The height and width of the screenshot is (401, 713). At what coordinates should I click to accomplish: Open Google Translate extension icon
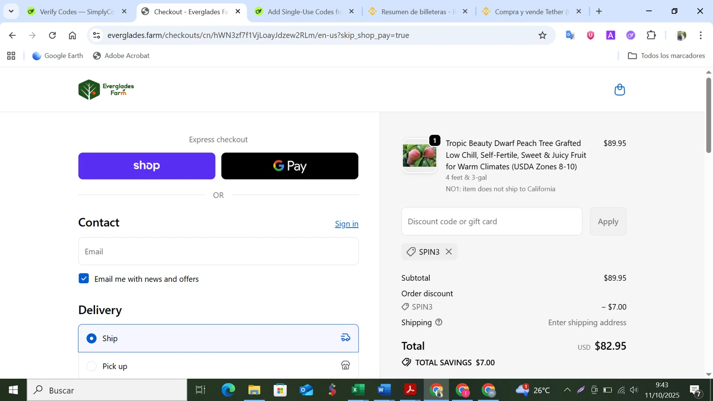click(x=570, y=35)
